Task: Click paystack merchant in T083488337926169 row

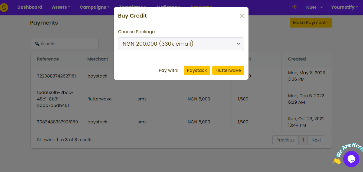Action: (x=97, y=122)
